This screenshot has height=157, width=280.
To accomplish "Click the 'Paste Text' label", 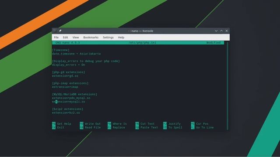I will [x=149, y=127].
